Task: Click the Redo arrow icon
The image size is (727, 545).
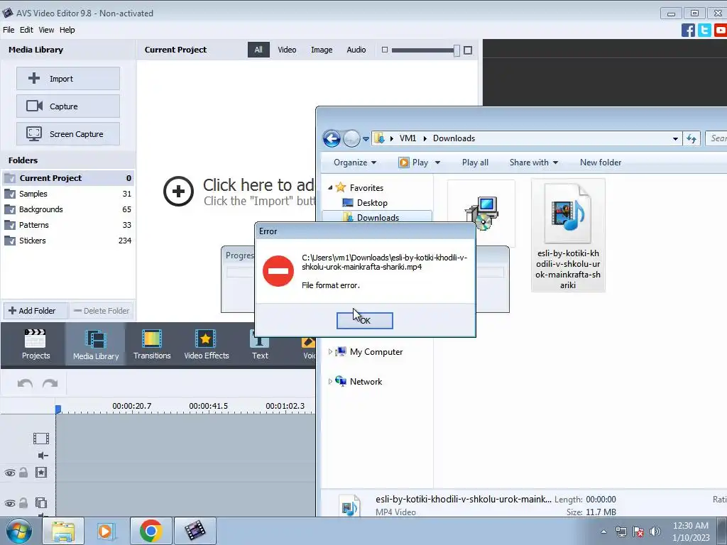Action: (x=50, y=384)
